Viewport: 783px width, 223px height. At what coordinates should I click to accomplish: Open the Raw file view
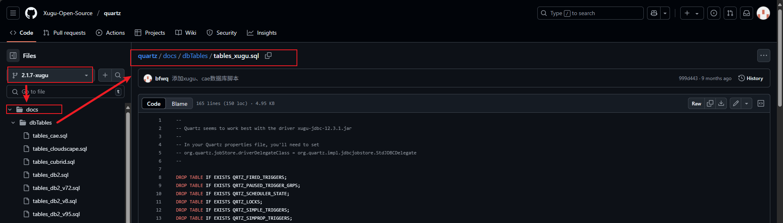[x=696, y=104]
